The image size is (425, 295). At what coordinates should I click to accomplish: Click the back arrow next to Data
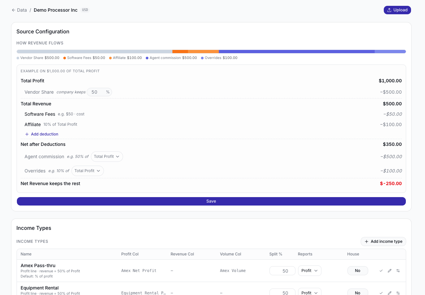14,10
